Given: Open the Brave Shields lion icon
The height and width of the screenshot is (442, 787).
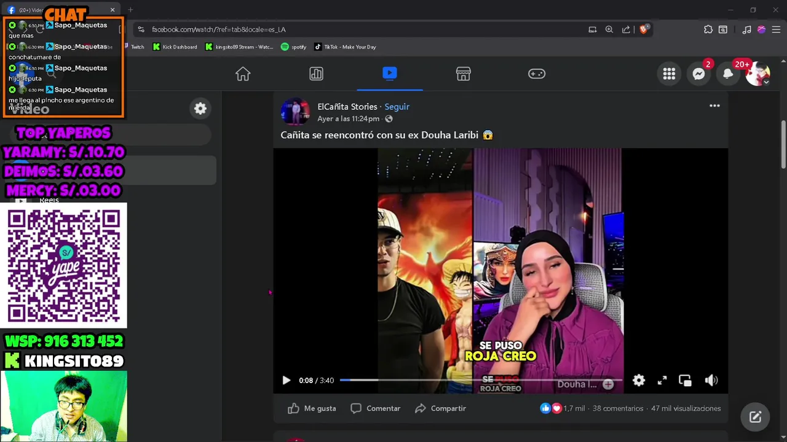Looking at the screenshot, I should click(644, 29).
